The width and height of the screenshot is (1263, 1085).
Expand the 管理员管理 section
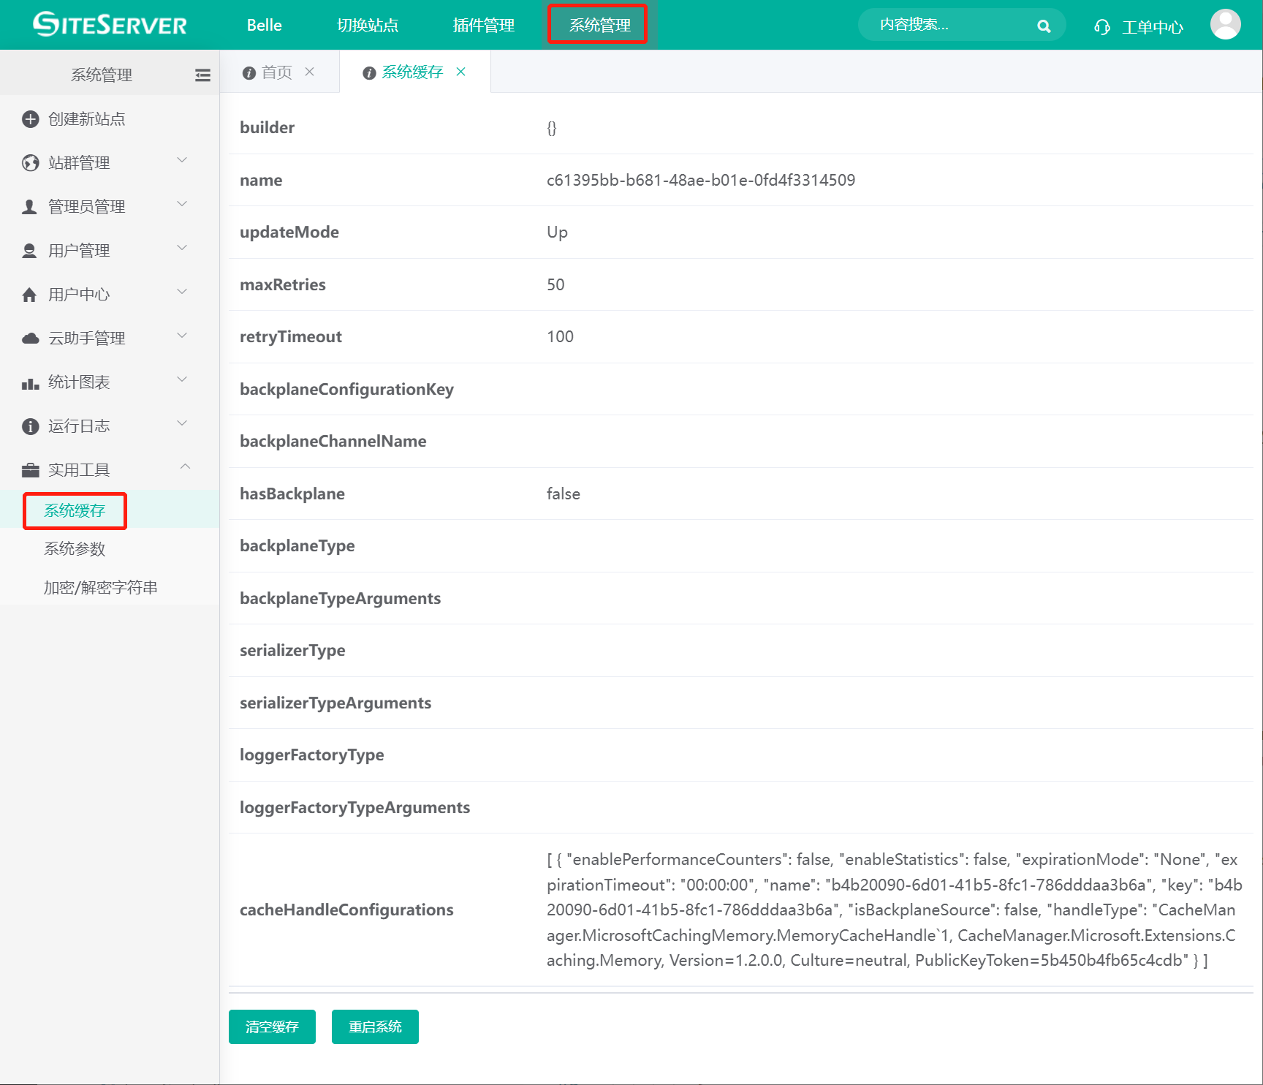(x=102, y=206)
